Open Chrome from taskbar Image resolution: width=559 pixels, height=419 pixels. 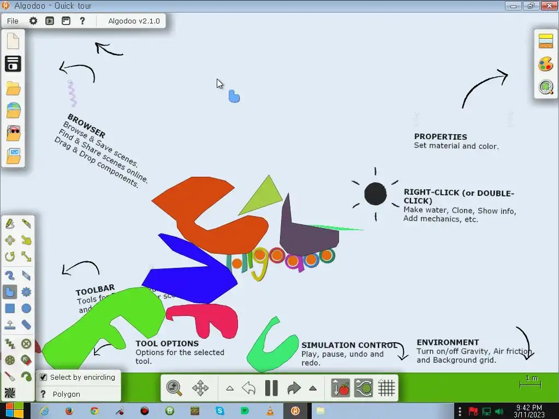point(94,411)
